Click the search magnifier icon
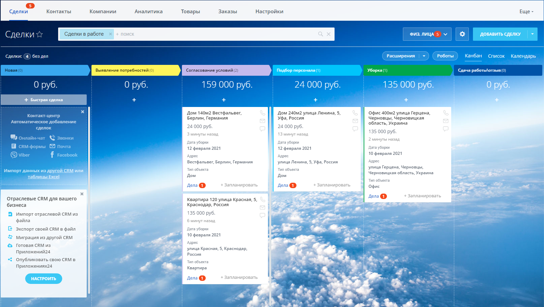The image size is (544, 307). 320,34
